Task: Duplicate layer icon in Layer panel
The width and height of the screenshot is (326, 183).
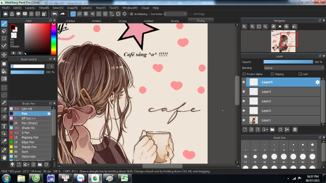Action: click(280, 130)
